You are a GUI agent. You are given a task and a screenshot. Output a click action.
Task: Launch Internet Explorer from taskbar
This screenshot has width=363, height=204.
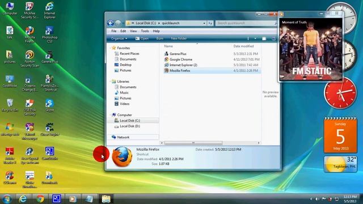coord(23,199)
